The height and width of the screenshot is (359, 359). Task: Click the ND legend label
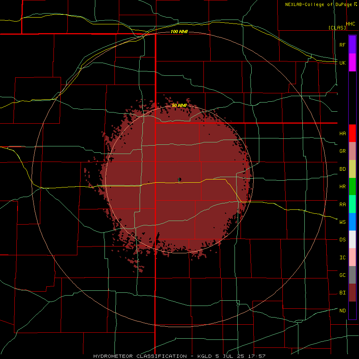(x=343, y=310)
